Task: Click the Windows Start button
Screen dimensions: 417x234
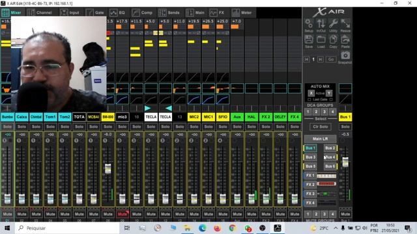Action: 7,228
